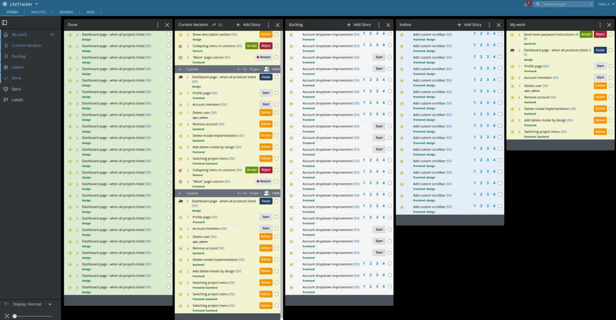Click the Icebox snowflake icon in sidebar
Viewport: 616px width, 320px height.
[6, 67]
